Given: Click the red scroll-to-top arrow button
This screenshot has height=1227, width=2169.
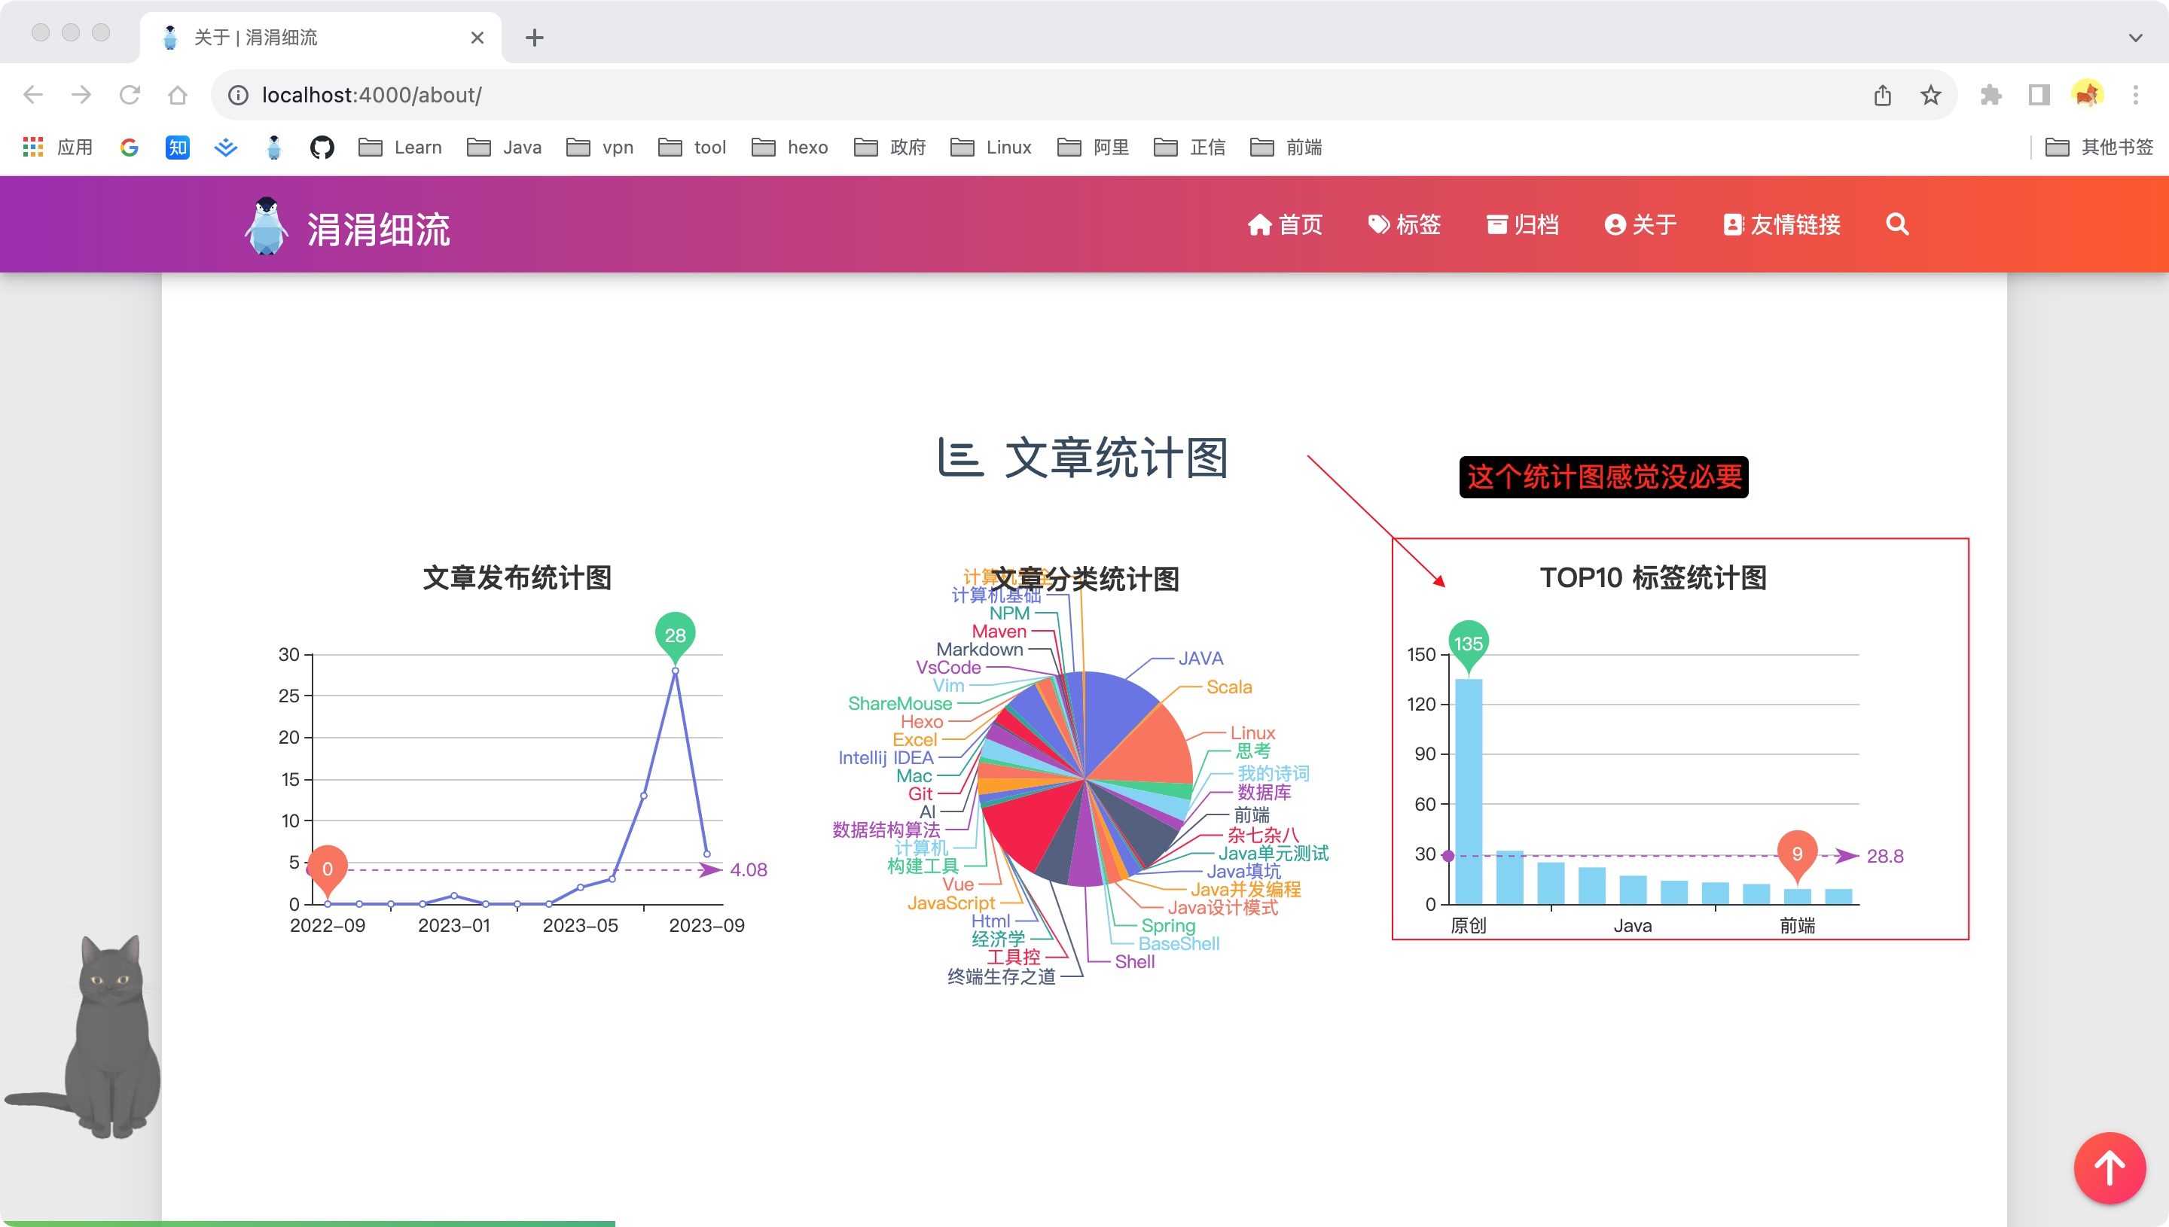Looking at the screenshot, I should pos(2110,1168).
